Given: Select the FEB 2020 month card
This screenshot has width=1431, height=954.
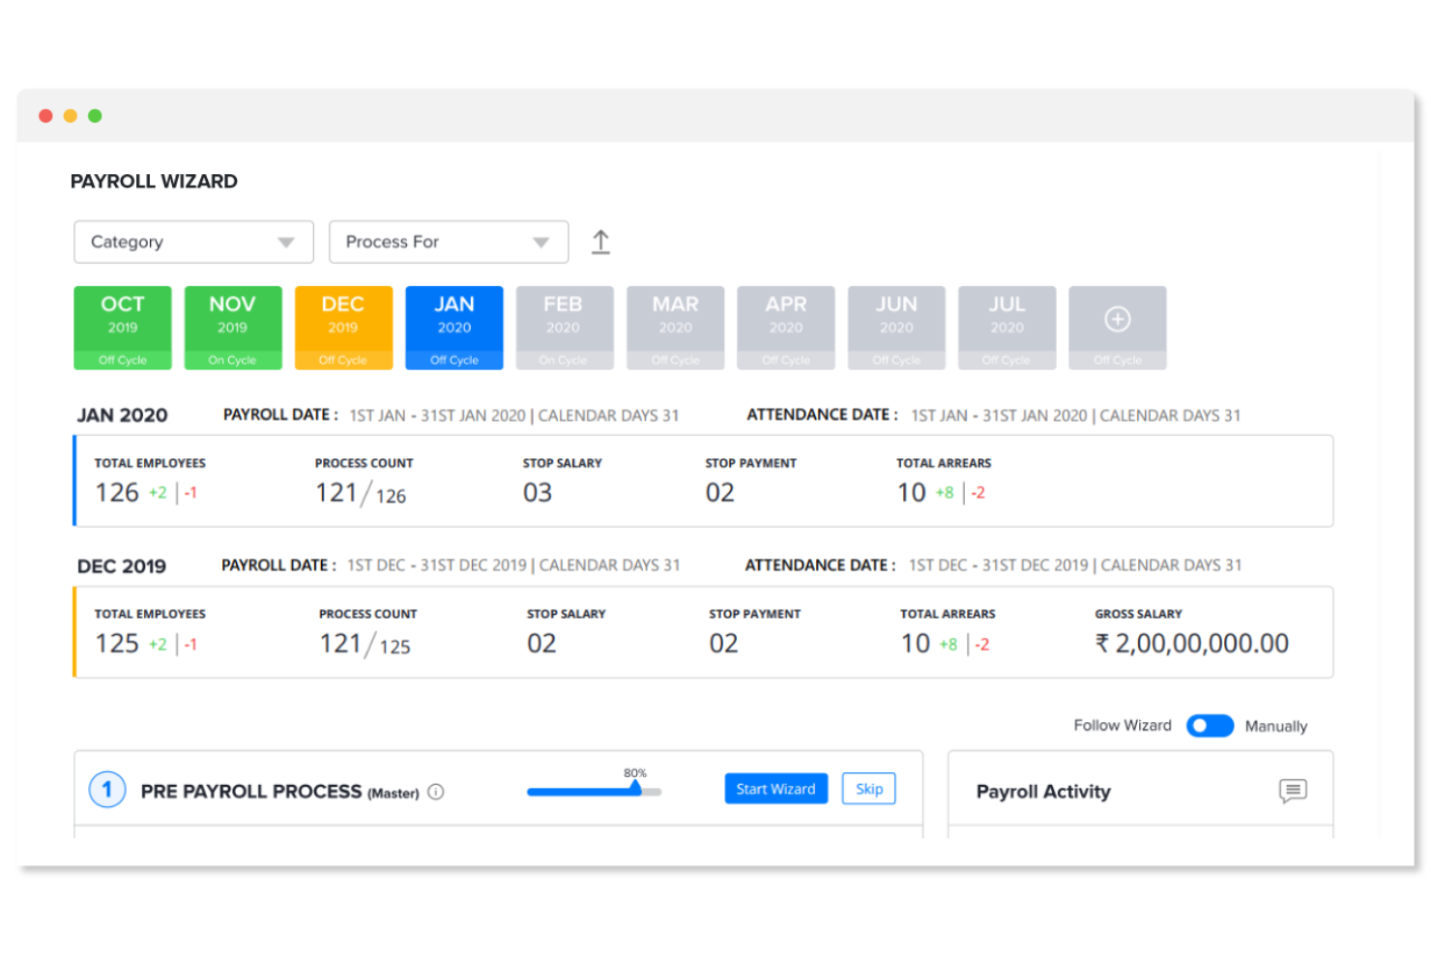Looking at the screenshot, I should point(565,327).
